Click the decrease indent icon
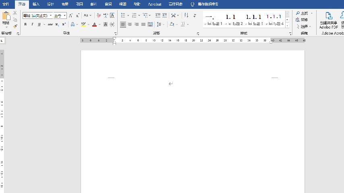Screen dimensions: 344x193 [157, 16]
